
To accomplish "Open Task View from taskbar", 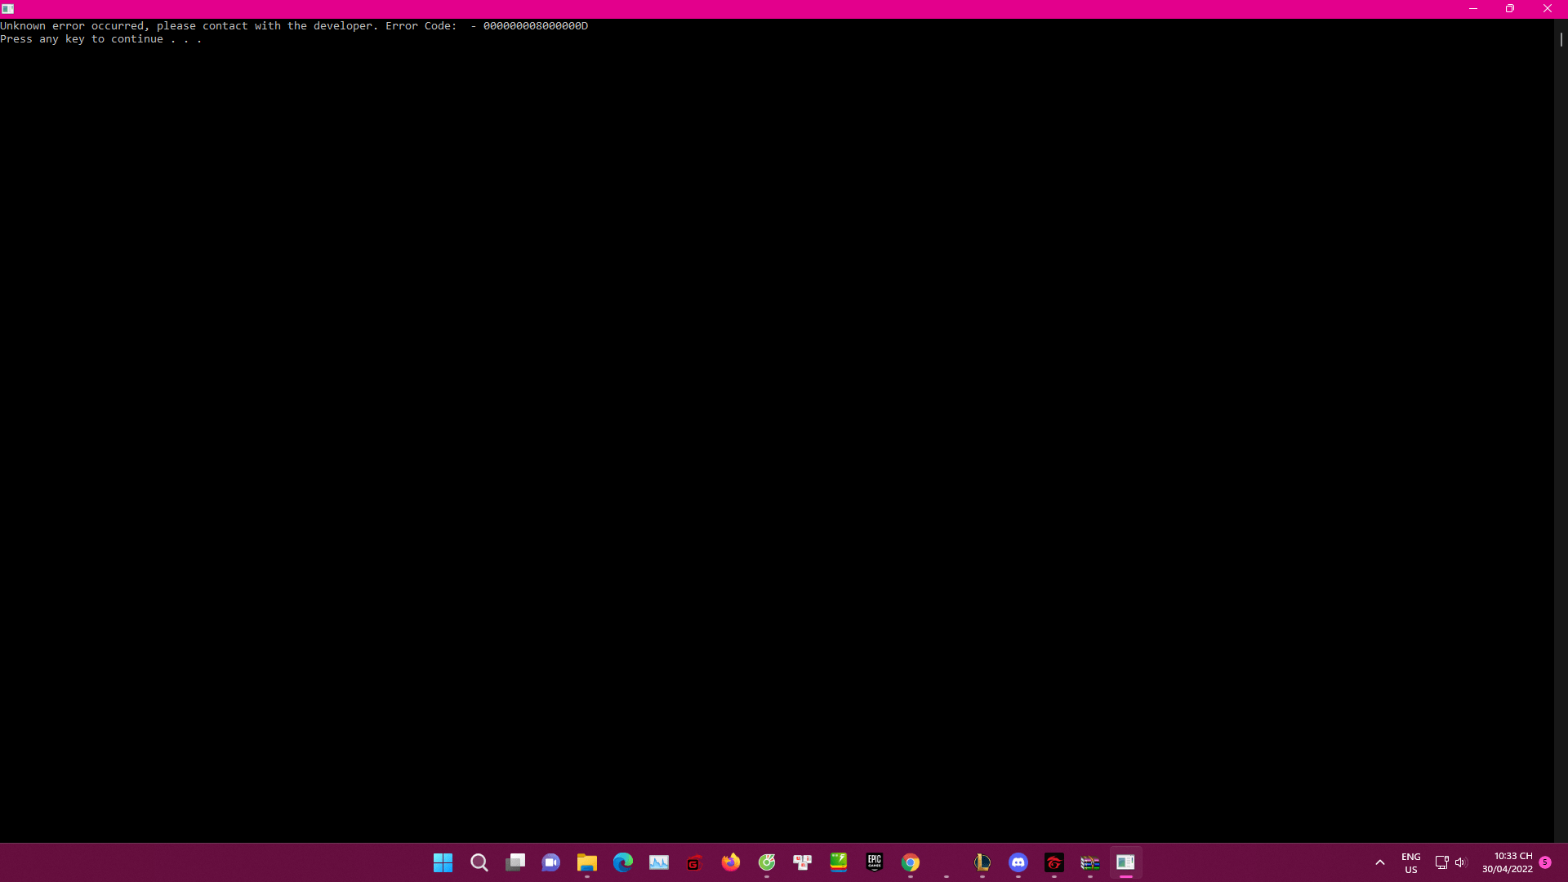I will [x=515, y=862].
